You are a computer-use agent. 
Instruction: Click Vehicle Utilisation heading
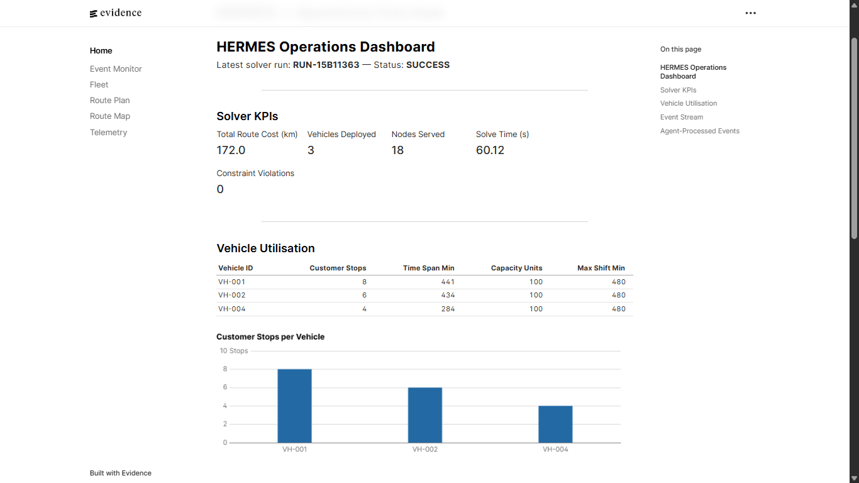[x=265, y=248]
